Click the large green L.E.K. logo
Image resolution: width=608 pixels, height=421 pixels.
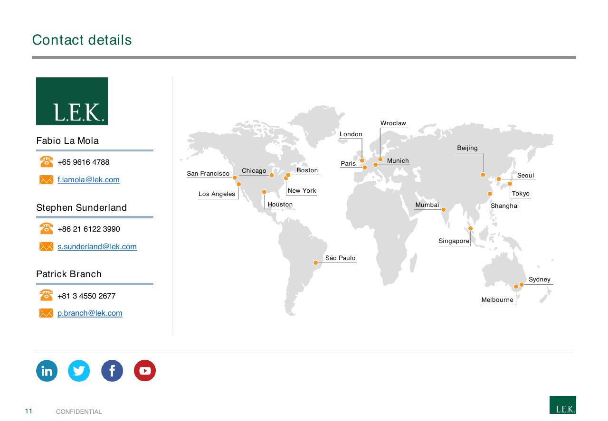click(72, 101)
